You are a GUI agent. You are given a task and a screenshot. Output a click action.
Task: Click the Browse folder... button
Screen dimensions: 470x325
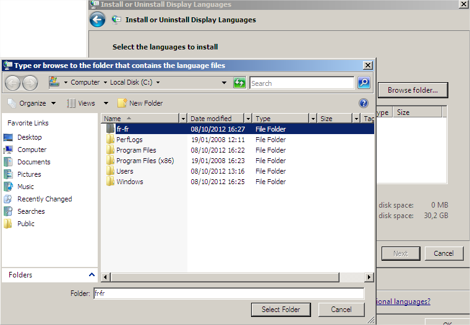(x=412, y=90)
